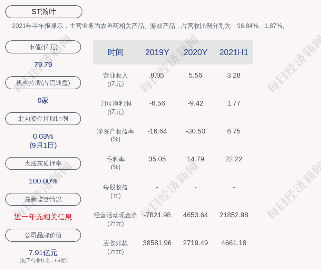Select the 毛利率 row label
Image resolution: width=321 pixels, height=269 pixels.
pos(116,163)
